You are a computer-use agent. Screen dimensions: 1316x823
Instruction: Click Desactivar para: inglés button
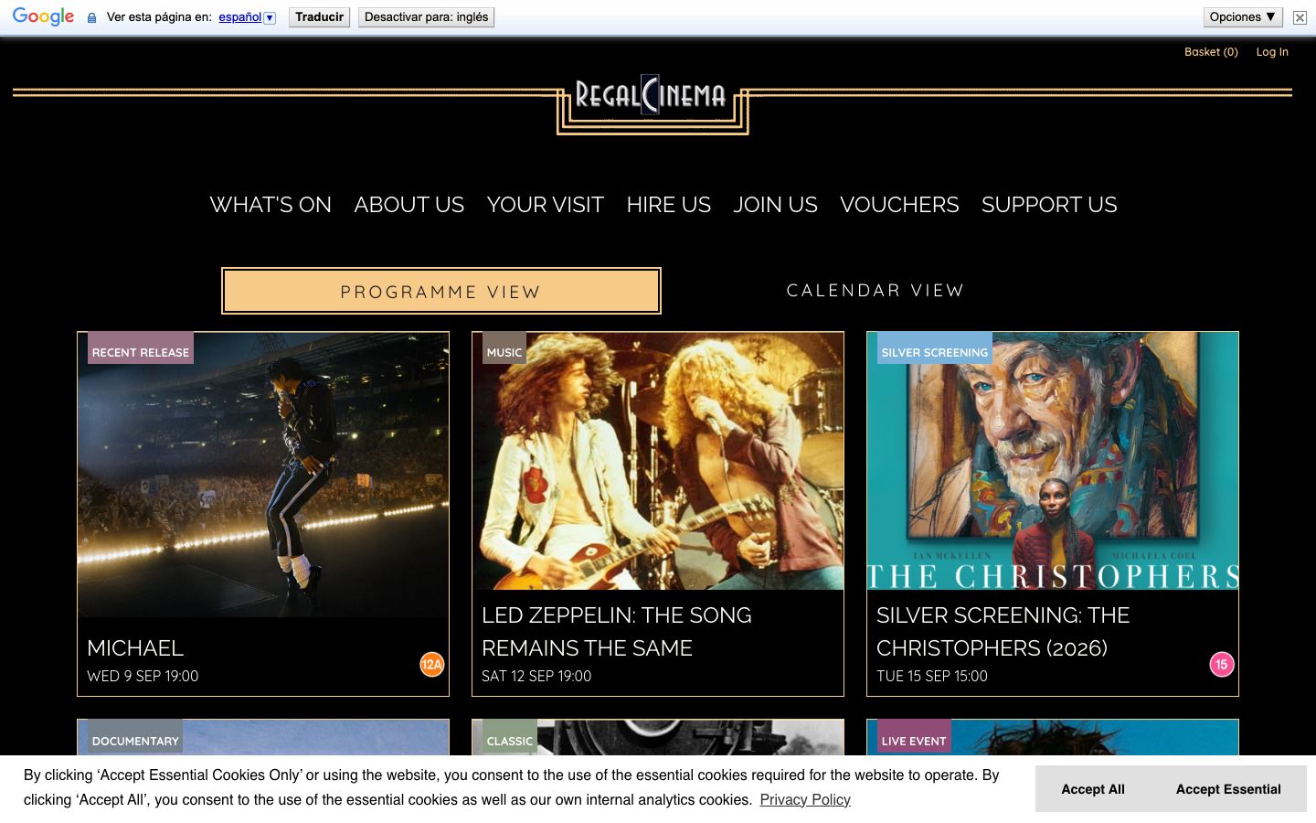click(x=426, y=17)
